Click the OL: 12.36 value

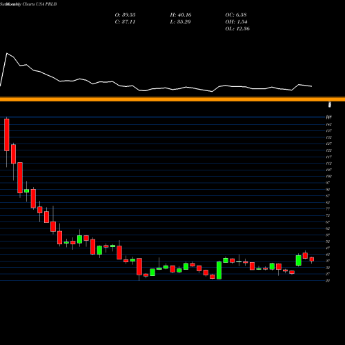[237, 29]
